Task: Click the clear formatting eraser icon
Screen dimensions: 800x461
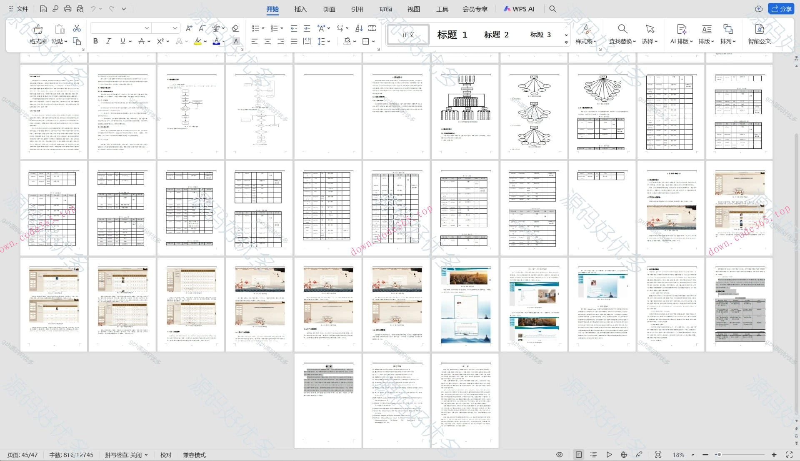Action: 235,28
